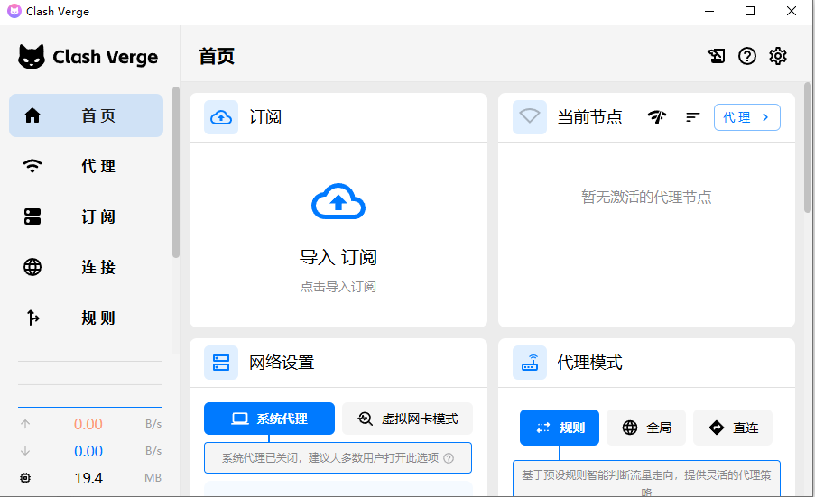The image size is (815, 497).
Task: Click the memory chip icon near 19.4
Action: (x=25, y=478)
